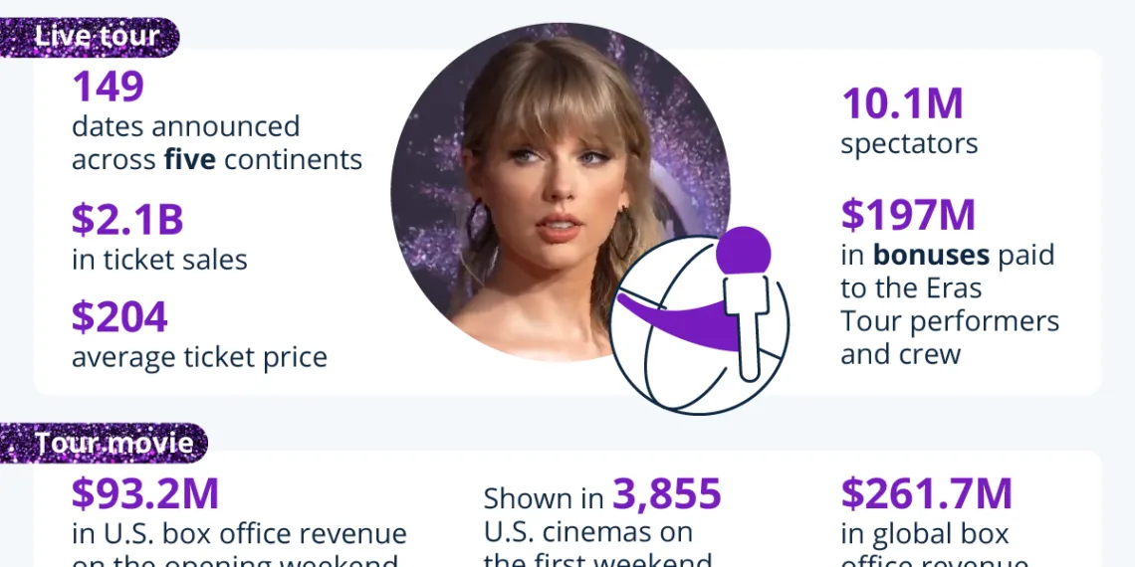Click the "spectators" caption
Image resolution: width=1135 pixels, height=567 pixels.
909,143
